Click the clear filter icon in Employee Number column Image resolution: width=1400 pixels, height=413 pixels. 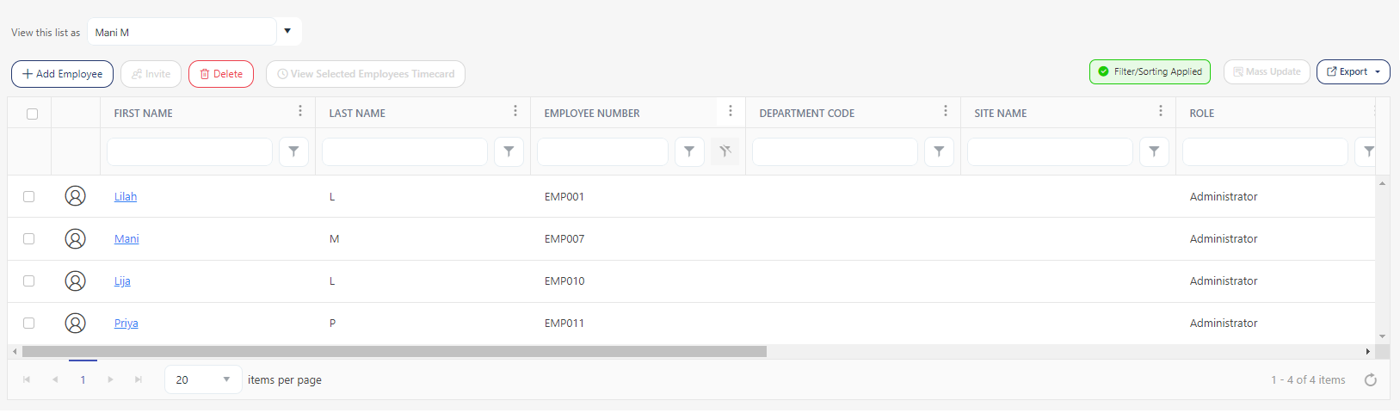(x=725, y=151)
